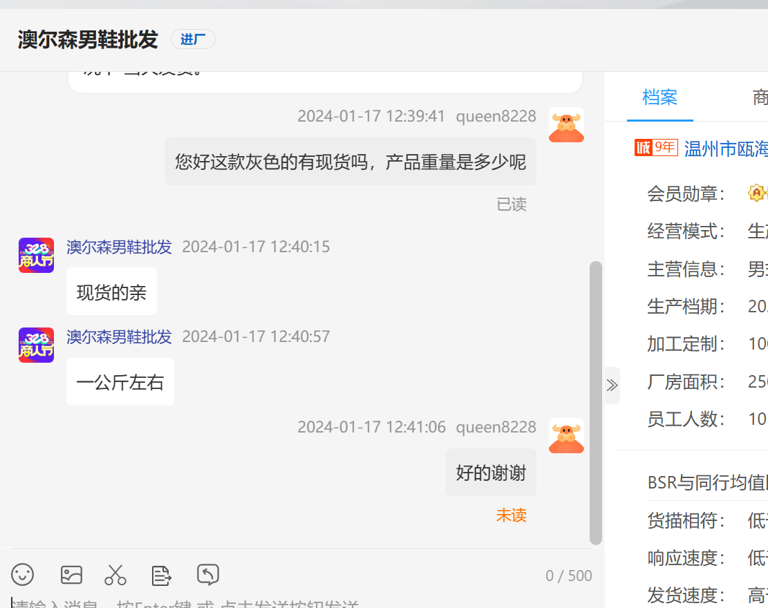Open the 温州市瓯海 company link

pyautogui.click(x=725, y=149)
